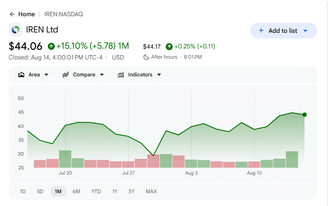328x206 pixels.
Task: Click the Aug 10 date axis label
Action: coord(254,173)
